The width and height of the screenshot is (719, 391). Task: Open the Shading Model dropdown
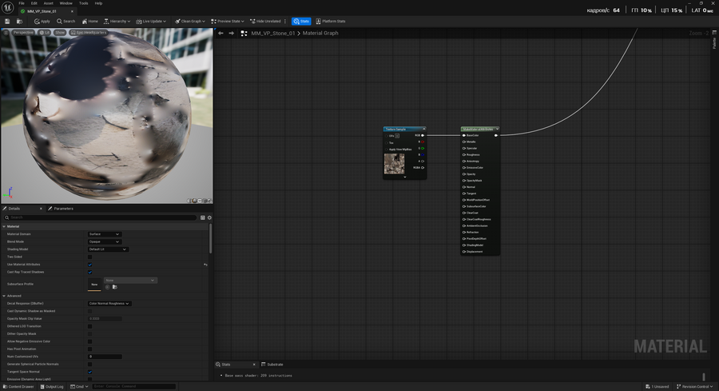(107, 249)
